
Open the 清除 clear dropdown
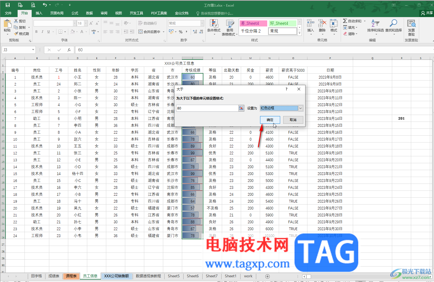click(x=350, y=34)
